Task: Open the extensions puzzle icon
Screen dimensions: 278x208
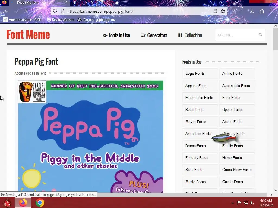Action: tap(262, 11)
